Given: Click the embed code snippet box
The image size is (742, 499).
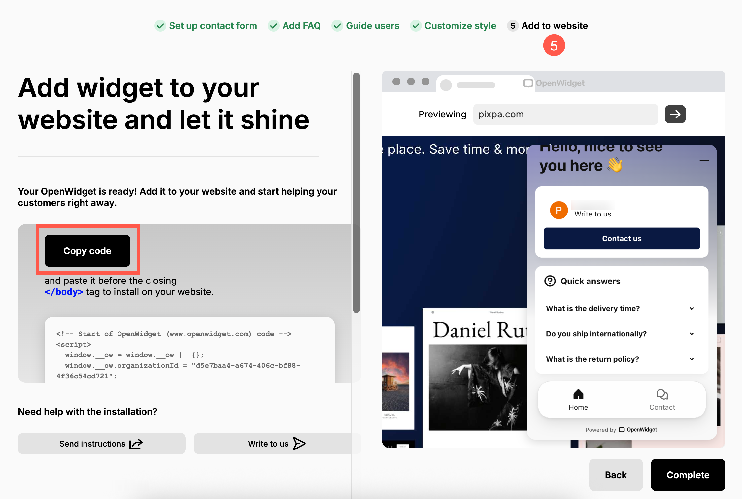Looking at the screenshot, I should point(189,350).
